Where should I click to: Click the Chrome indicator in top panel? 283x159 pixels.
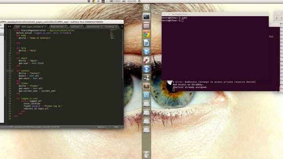93,1
